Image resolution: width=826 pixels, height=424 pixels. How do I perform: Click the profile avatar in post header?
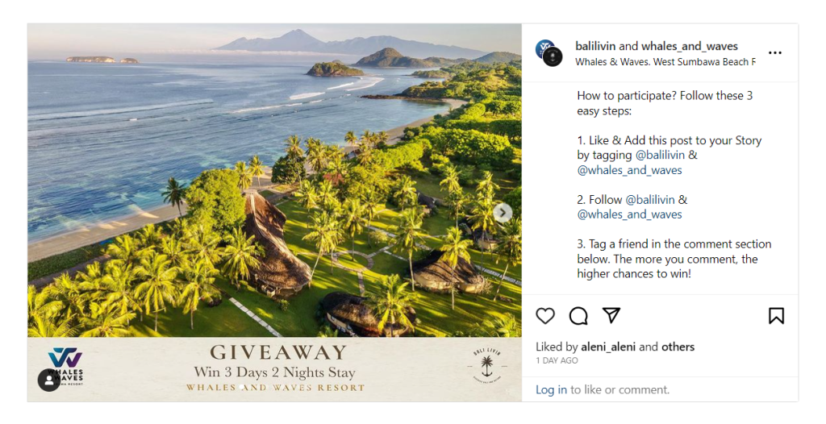549,53
